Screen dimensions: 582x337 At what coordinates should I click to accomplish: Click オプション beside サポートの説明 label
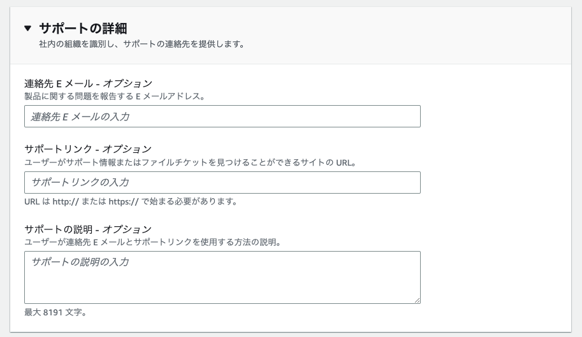127,229
